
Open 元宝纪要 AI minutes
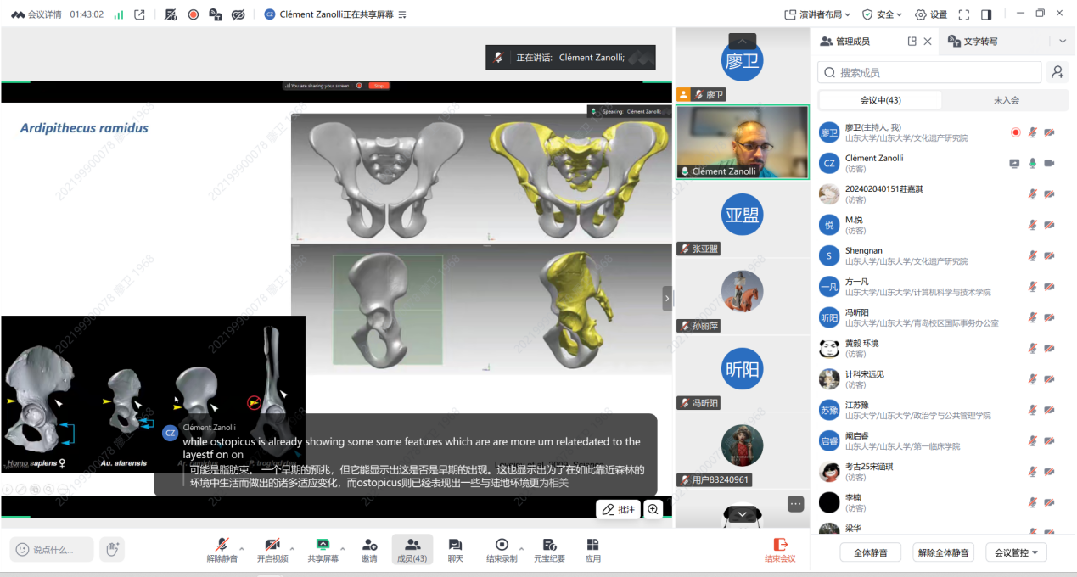[549, 550]
